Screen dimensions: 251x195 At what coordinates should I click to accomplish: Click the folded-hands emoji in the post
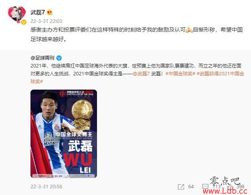click(x=189, y=30)
